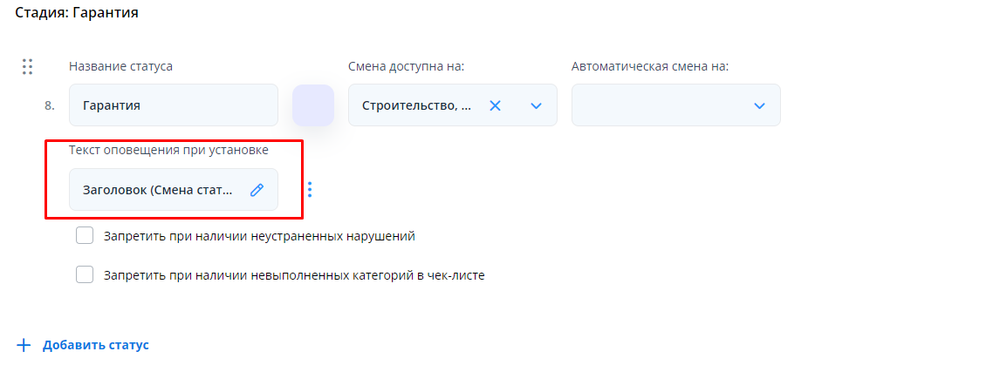Click the "Запретить при наличии невыполненных категорий" label text
The height and width of the screenshot is (365, 993).
[293, 275]
